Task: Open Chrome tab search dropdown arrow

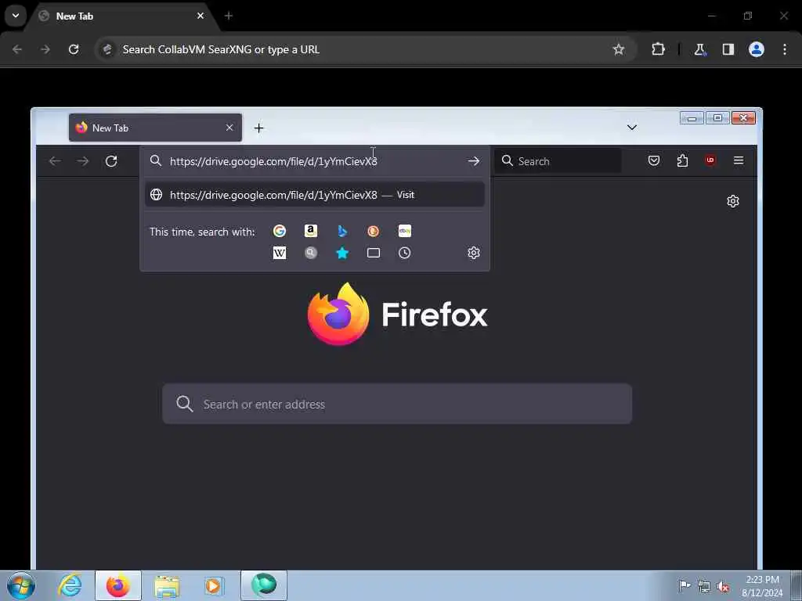Action: tap(16, 16)
